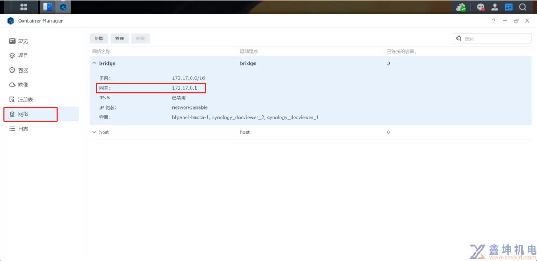537x261 pixels.
Task: Switch to the Control Panel taskbar app
Action: coord(48,7)
